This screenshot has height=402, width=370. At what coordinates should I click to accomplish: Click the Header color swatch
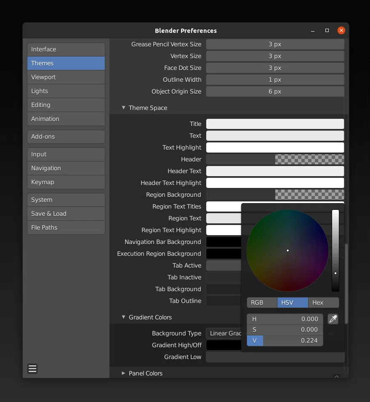275,159
